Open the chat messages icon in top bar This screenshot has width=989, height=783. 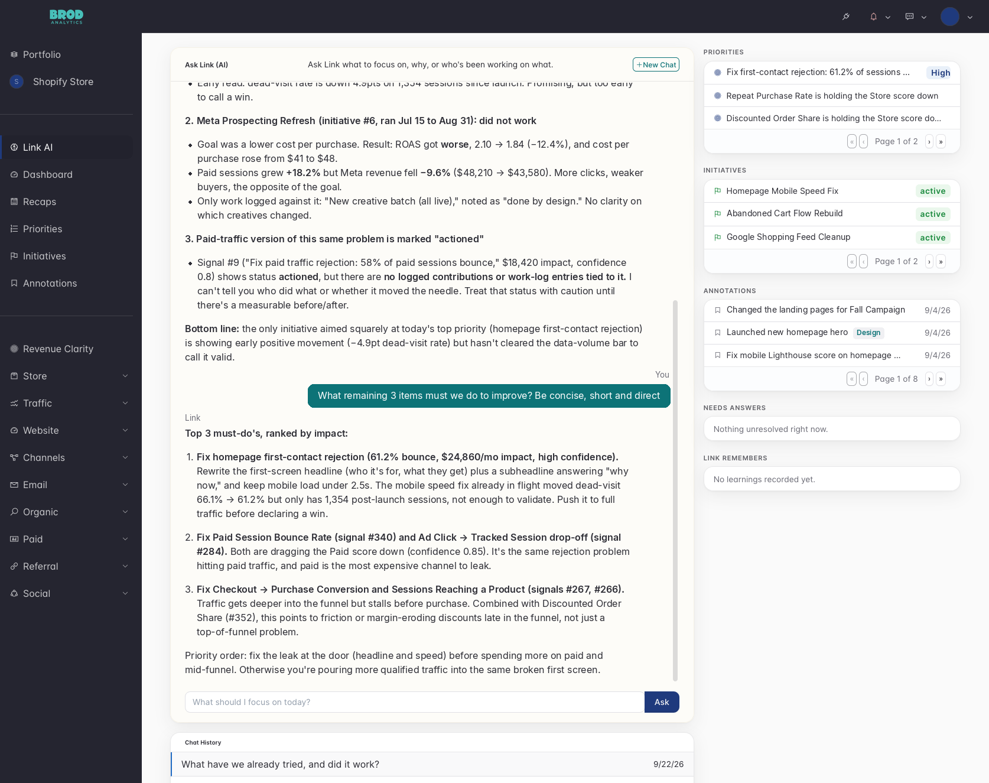[910, 17]
